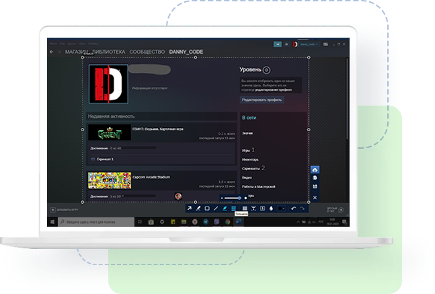This screenshot has height=294, width=435.
Task: Open the Скриншоты link in sidebar
Action: pyautogui.click(x=251, y=168)
